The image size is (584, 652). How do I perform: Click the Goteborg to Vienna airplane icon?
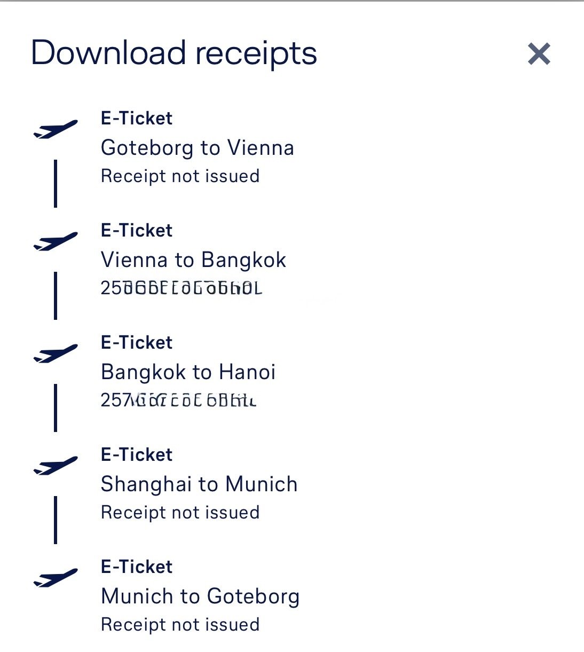[x=56, y=129]
